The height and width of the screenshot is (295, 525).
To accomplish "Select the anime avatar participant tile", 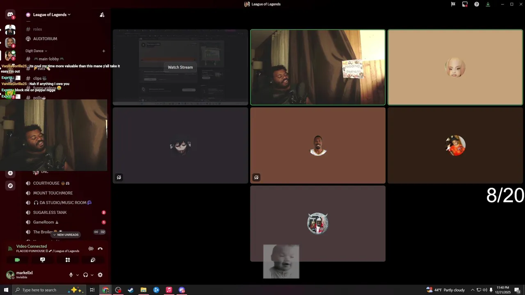I will [180, 145].
